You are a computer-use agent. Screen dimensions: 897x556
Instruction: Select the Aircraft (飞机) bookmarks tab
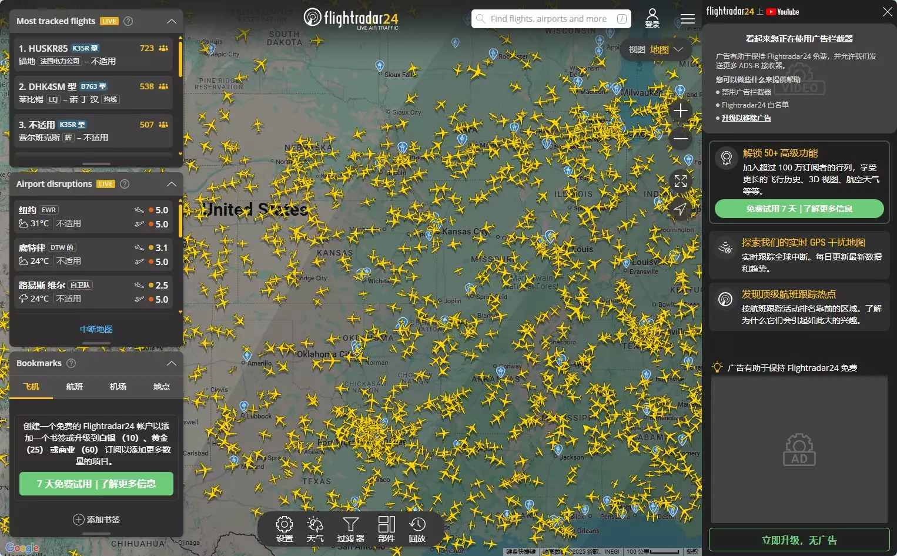31,387
